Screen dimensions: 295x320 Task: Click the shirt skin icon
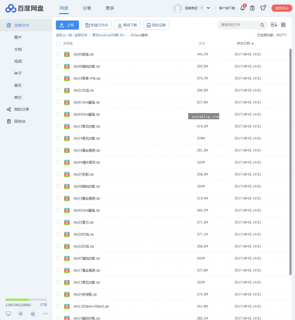coord(263,8)
